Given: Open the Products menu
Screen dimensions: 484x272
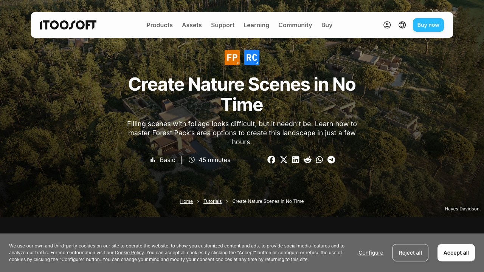Looking at the screenshot, I should click(x=160, y=25).
